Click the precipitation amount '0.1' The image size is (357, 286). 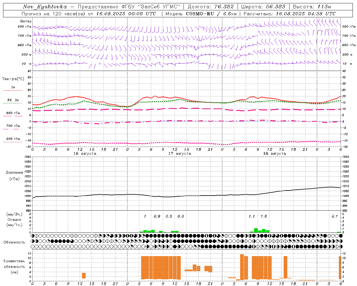coord(335,216)
